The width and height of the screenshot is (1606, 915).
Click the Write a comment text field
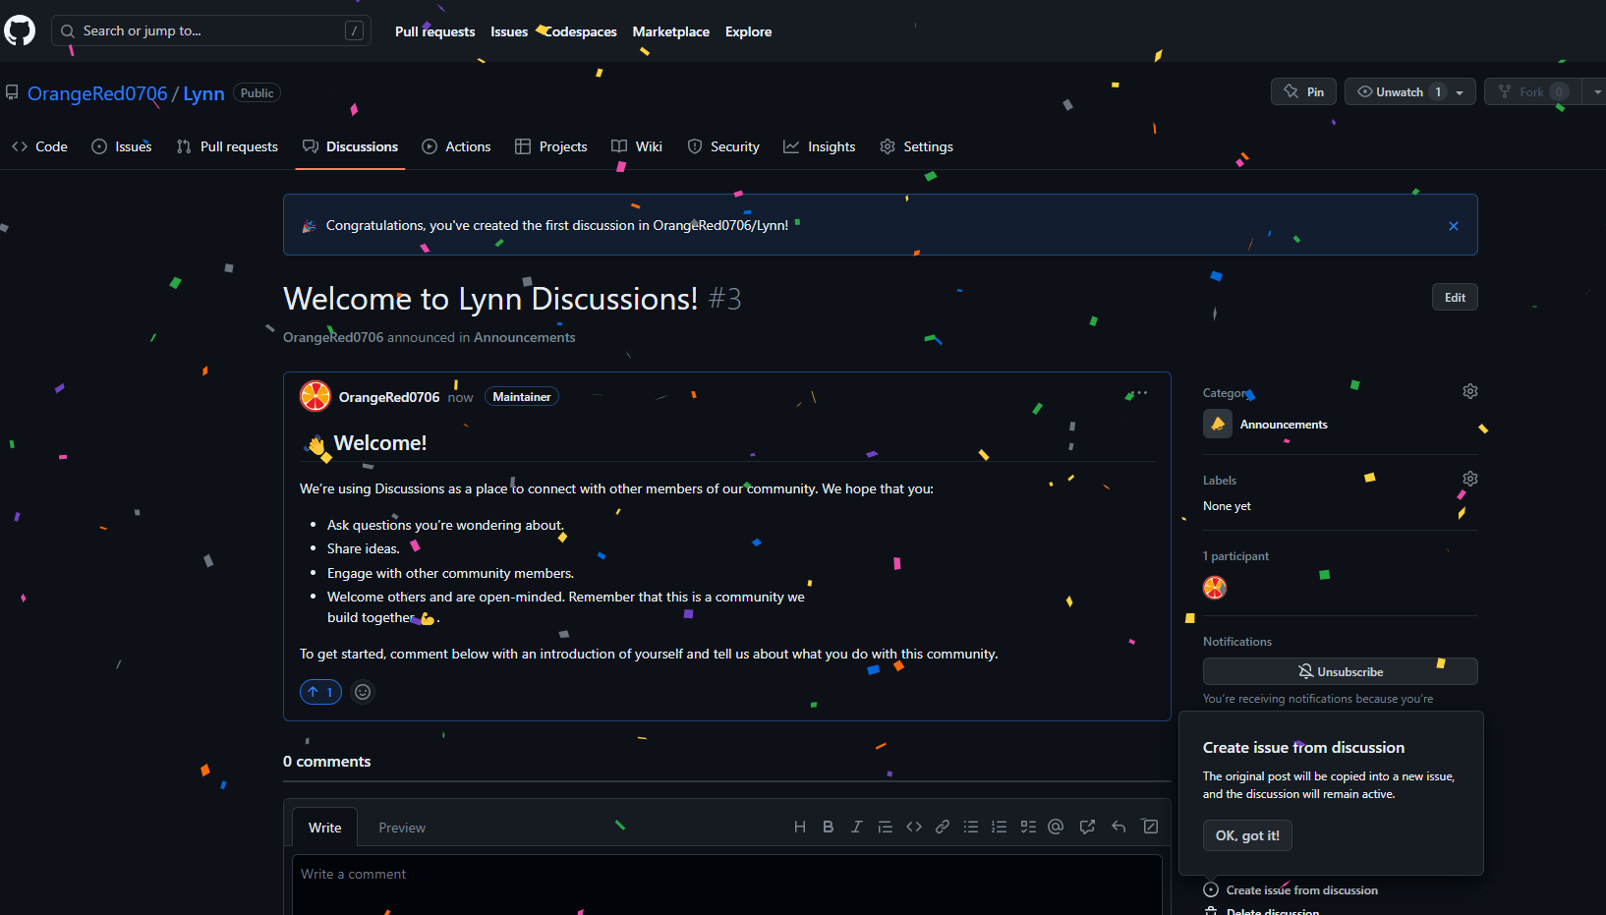pyautogui.click(x=727, y=882)
